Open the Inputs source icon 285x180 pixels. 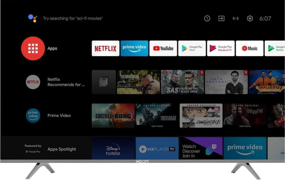[221, 18]
